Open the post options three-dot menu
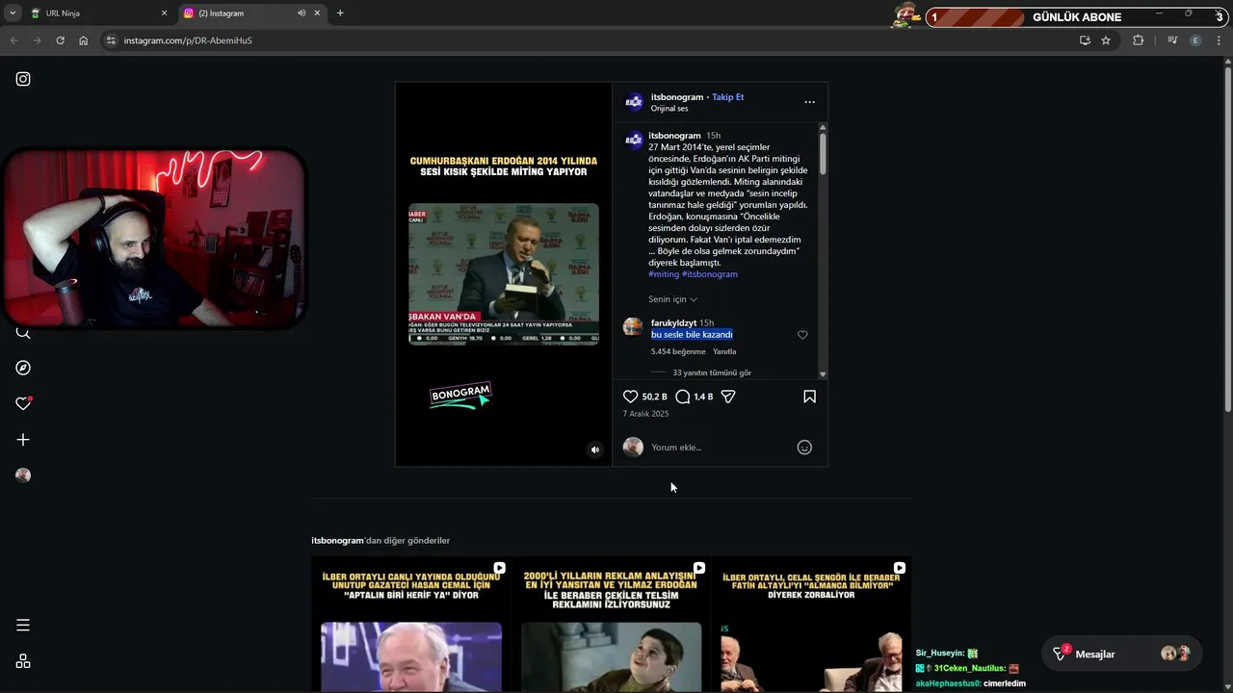1233x693 pixels. [809, 102]
